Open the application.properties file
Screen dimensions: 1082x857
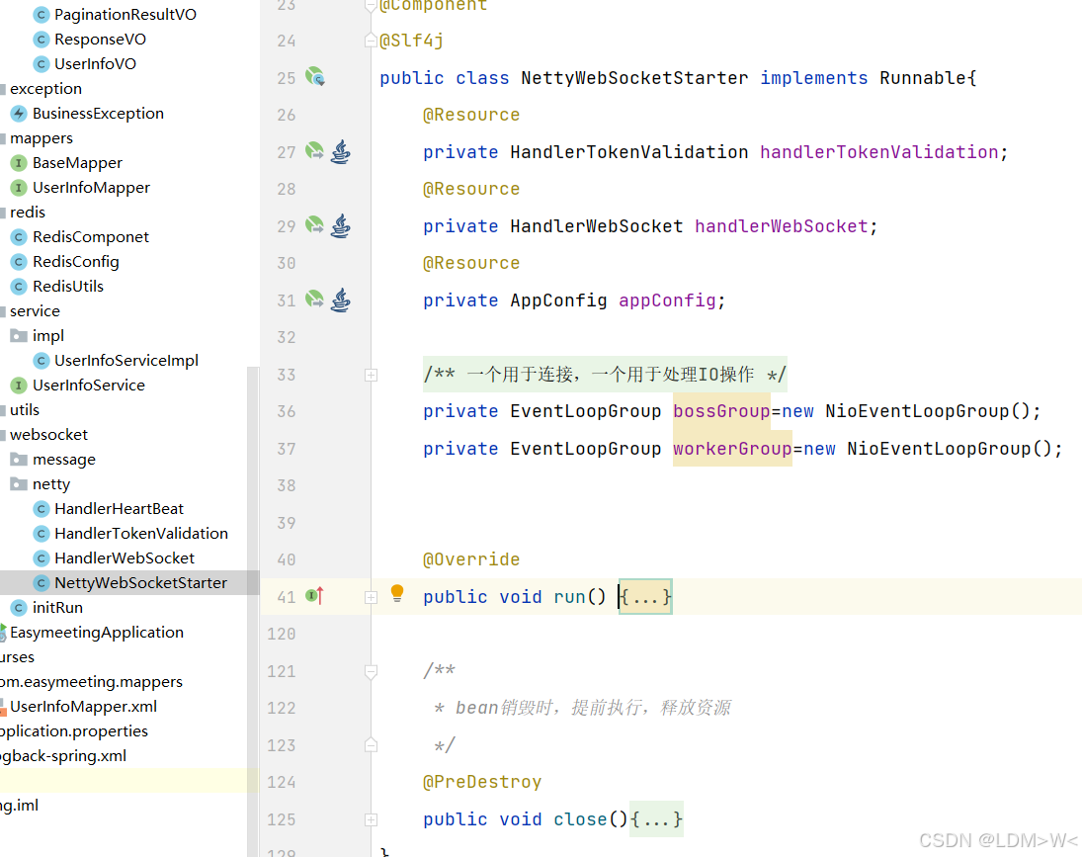74,731
